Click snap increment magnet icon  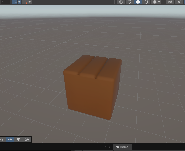25,2
